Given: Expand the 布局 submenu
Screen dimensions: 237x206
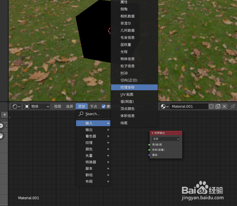Looking at the screenshot, I should point(93,182).
